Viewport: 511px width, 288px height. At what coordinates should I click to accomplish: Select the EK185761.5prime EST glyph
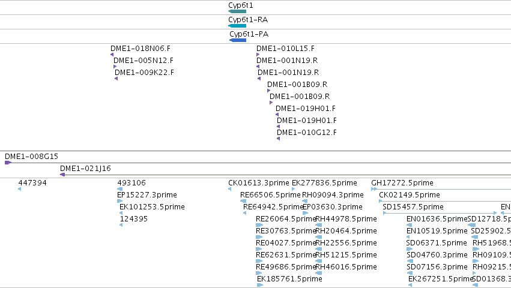260,285
